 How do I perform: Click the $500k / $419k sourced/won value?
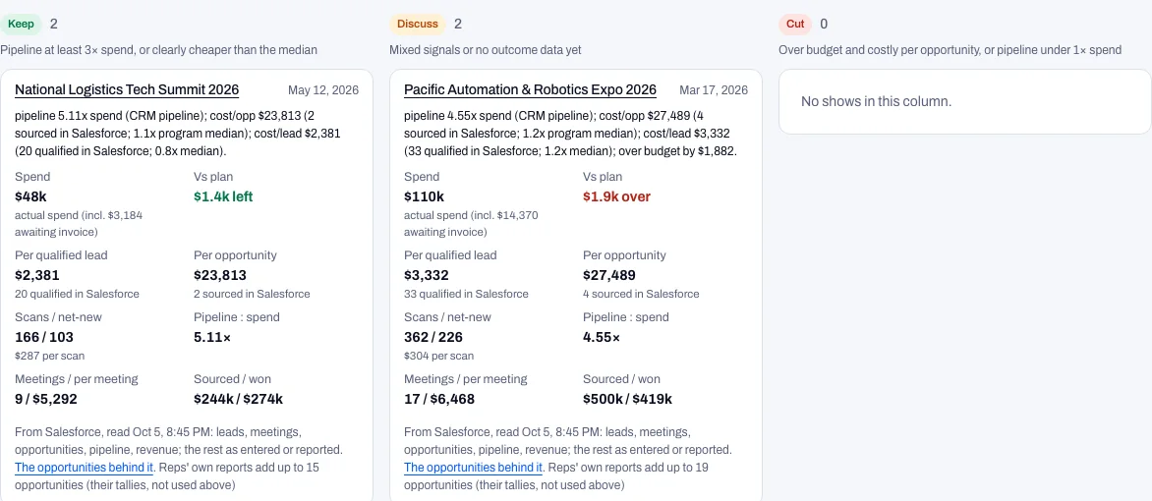(627, 399)
